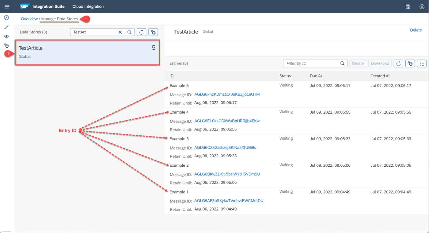Click the Status column header
This screenshot has width=429, height=233.
285,76
